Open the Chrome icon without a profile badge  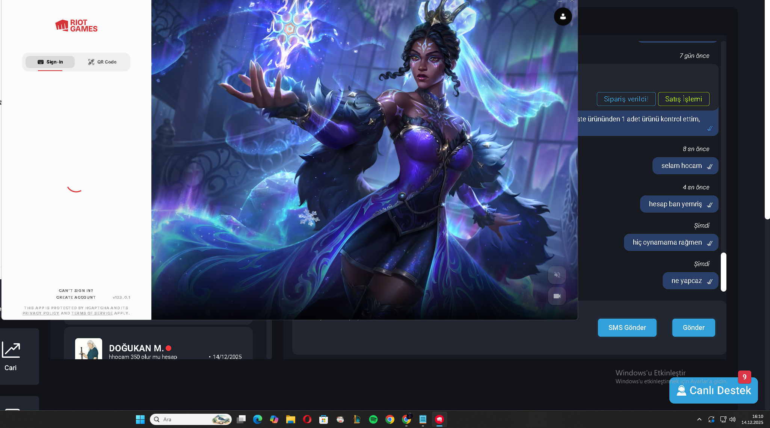[390, 419]
